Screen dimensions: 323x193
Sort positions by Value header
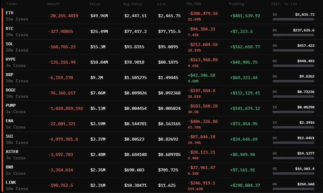tap(95, 4)
